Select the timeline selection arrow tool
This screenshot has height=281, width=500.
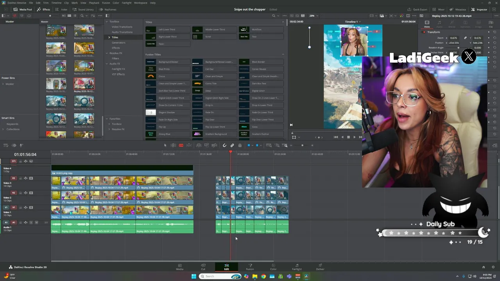[165, 145]
